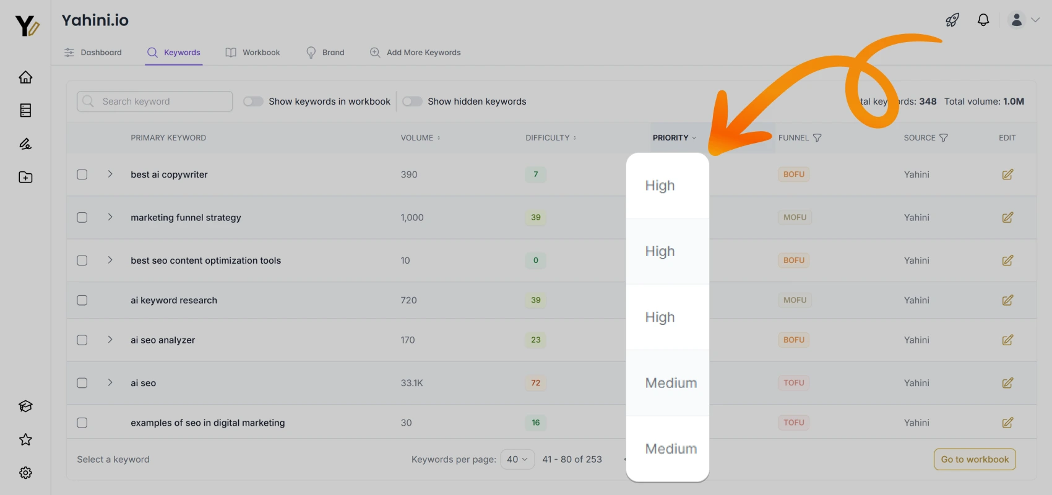Viewport: 1052px width, 495px height.
Task: Switch to the Dashboard tab
Action: tap(93, 53)
